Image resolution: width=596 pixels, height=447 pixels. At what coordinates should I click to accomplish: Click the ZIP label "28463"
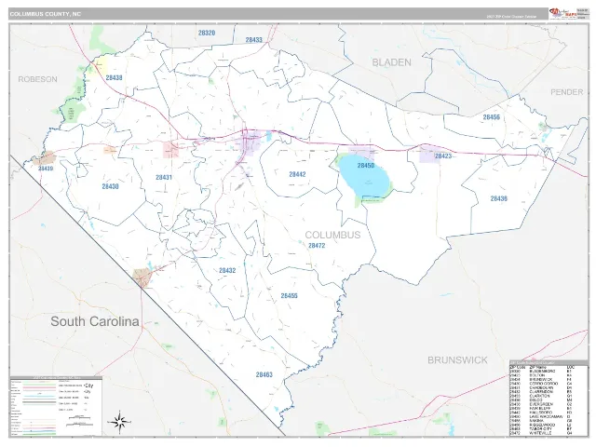pos(264,374)
